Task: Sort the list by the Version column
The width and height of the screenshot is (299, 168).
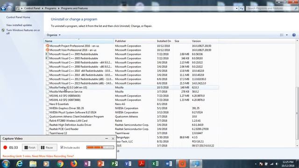Action: (205, 41)
